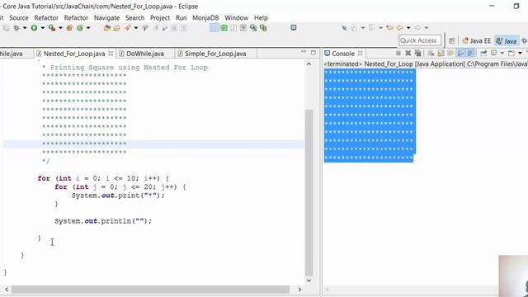This screenshot has width=528, height=297.
Task: Open the Back navigation history dropdown
Action: click(408, 28)
